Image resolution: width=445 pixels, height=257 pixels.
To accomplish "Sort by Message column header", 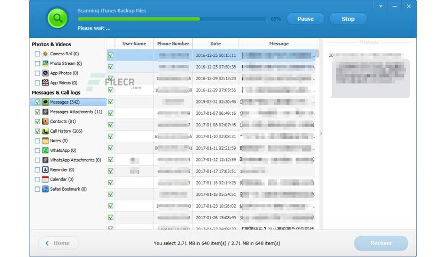I will [279, 44].
